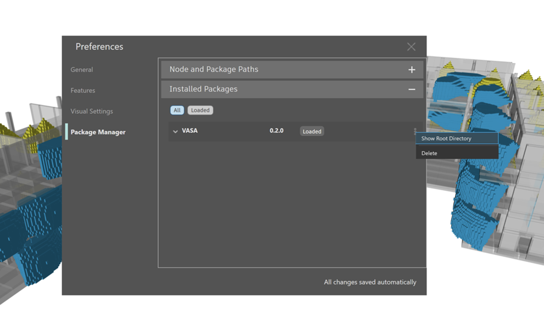Close the Preferences dialog with the X
The width and height of the screenshot is (544, 331).
(x=411, y=47)
